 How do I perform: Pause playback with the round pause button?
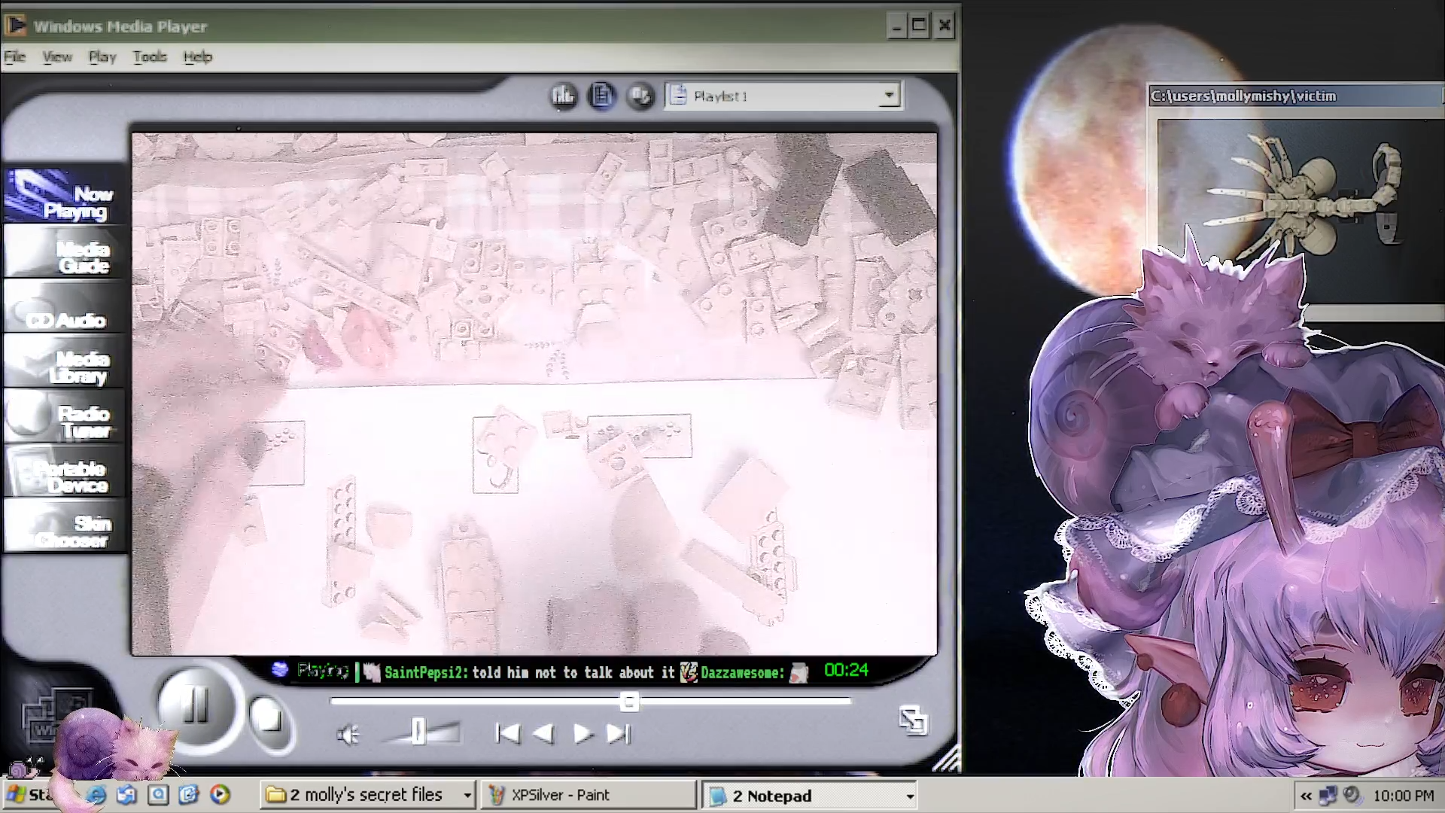click(196, 705)
